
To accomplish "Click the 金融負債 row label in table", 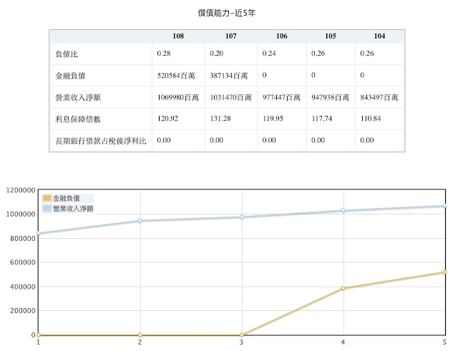I will (x=70, y=76).
